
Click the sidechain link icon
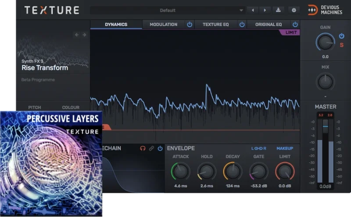click(x=151, y=148)
